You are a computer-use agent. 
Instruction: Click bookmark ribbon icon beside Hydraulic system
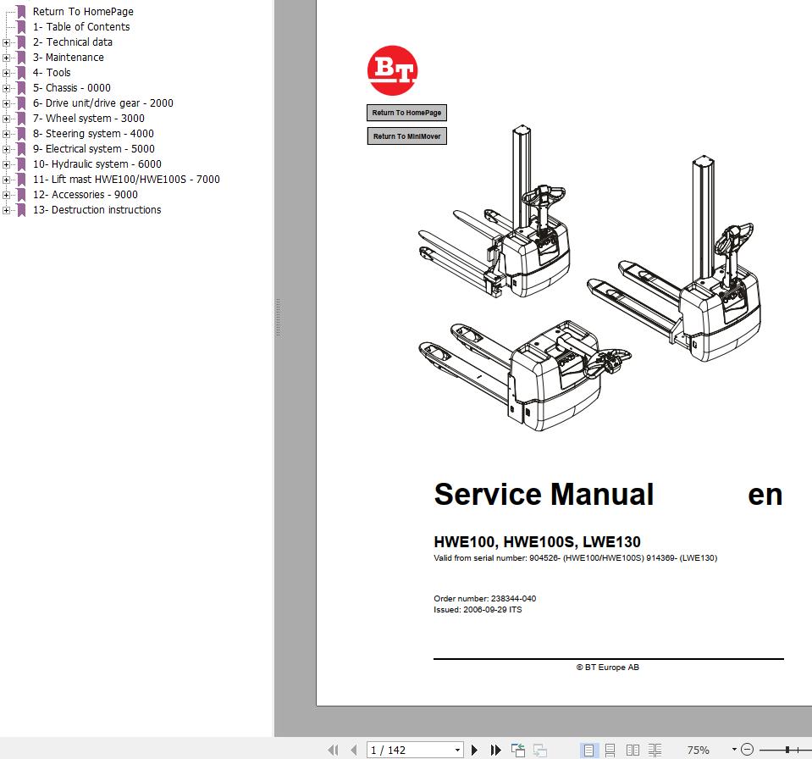tap(21, 164)
